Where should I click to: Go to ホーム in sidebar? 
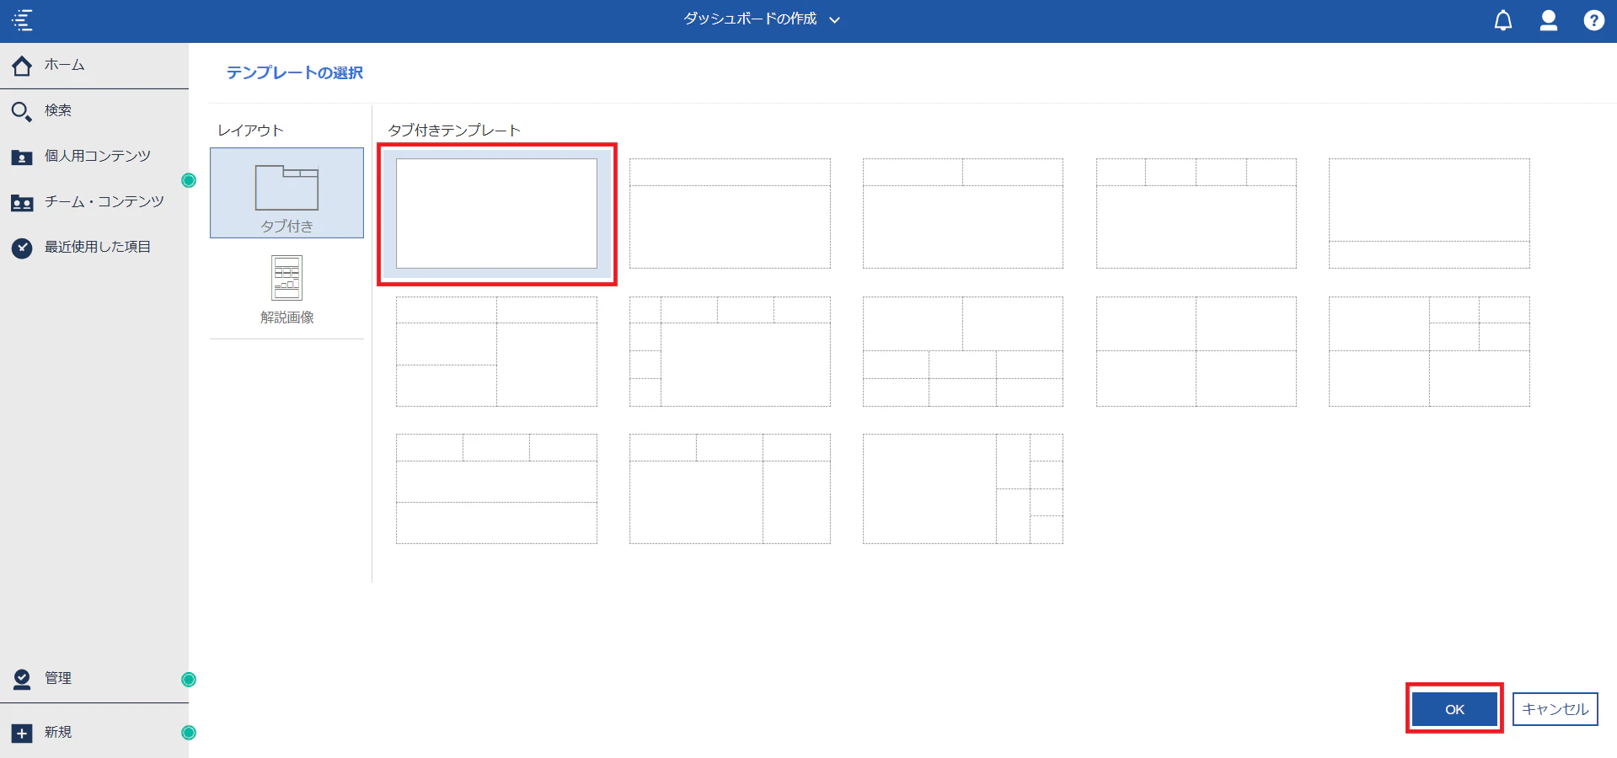(94, 65)
